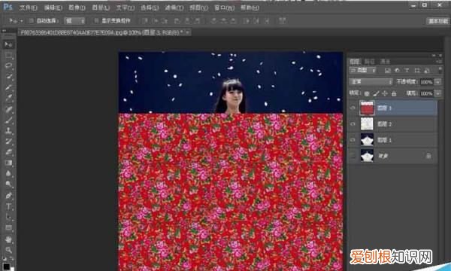The height and width of the screenshot is (271, 451).
Task: Select the Move tool in the toolbox
Action: (x=8, y=44)
